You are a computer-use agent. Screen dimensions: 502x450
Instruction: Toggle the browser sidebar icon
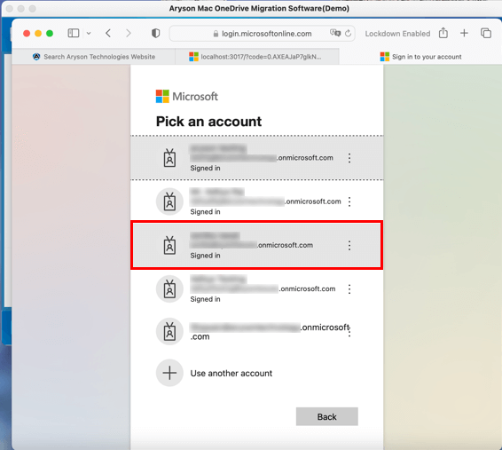(74, 33)
